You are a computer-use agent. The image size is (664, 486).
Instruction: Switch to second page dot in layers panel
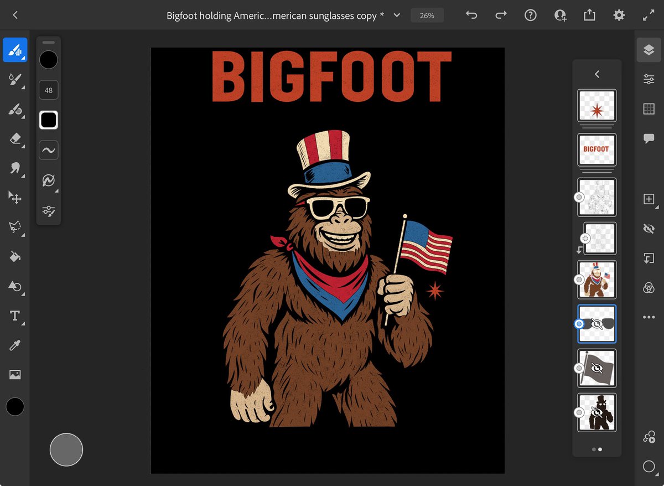(x=600, y=449)
